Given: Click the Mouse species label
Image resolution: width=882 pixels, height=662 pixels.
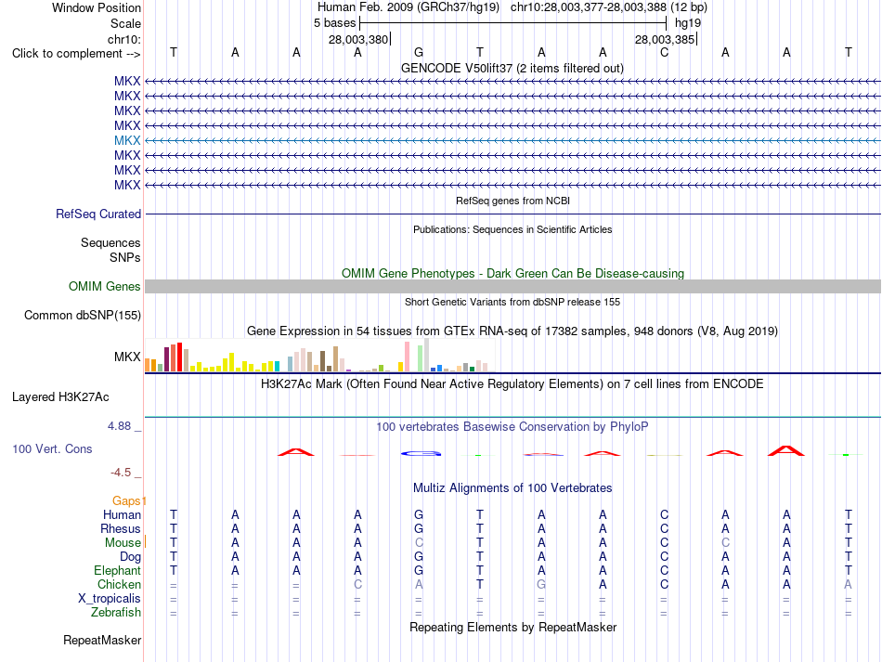Looking at the screenshot, I should pos(123,543).
